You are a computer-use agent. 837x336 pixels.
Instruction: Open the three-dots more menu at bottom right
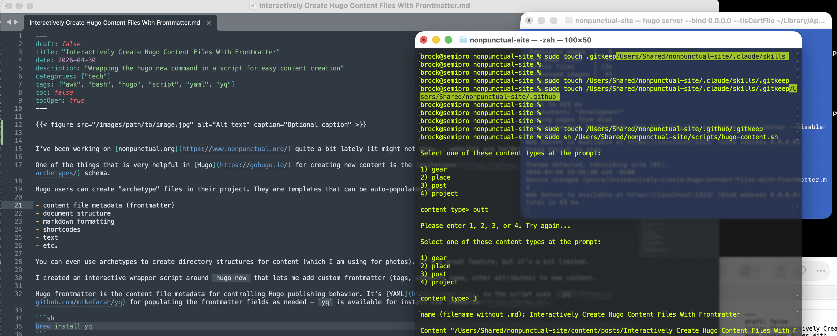pyautogui.click(x=820, y=271)
